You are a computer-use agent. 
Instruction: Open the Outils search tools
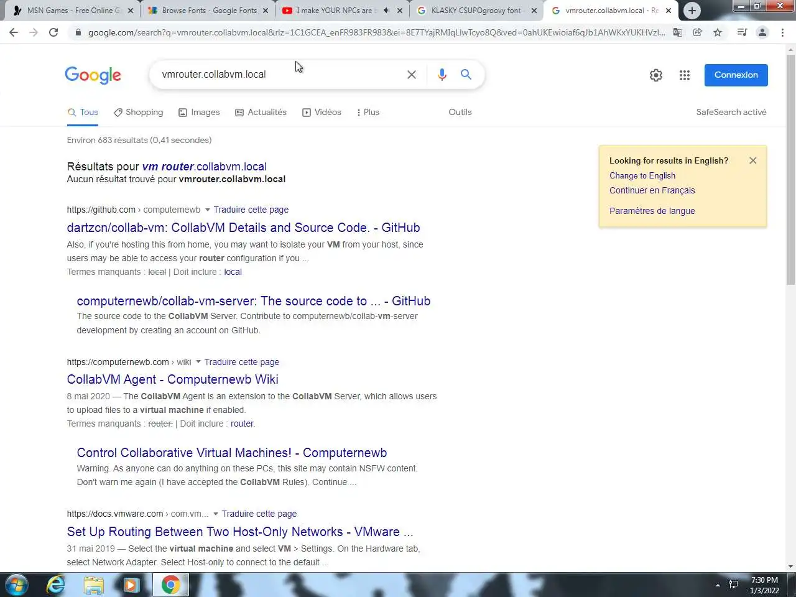(460, 113)
